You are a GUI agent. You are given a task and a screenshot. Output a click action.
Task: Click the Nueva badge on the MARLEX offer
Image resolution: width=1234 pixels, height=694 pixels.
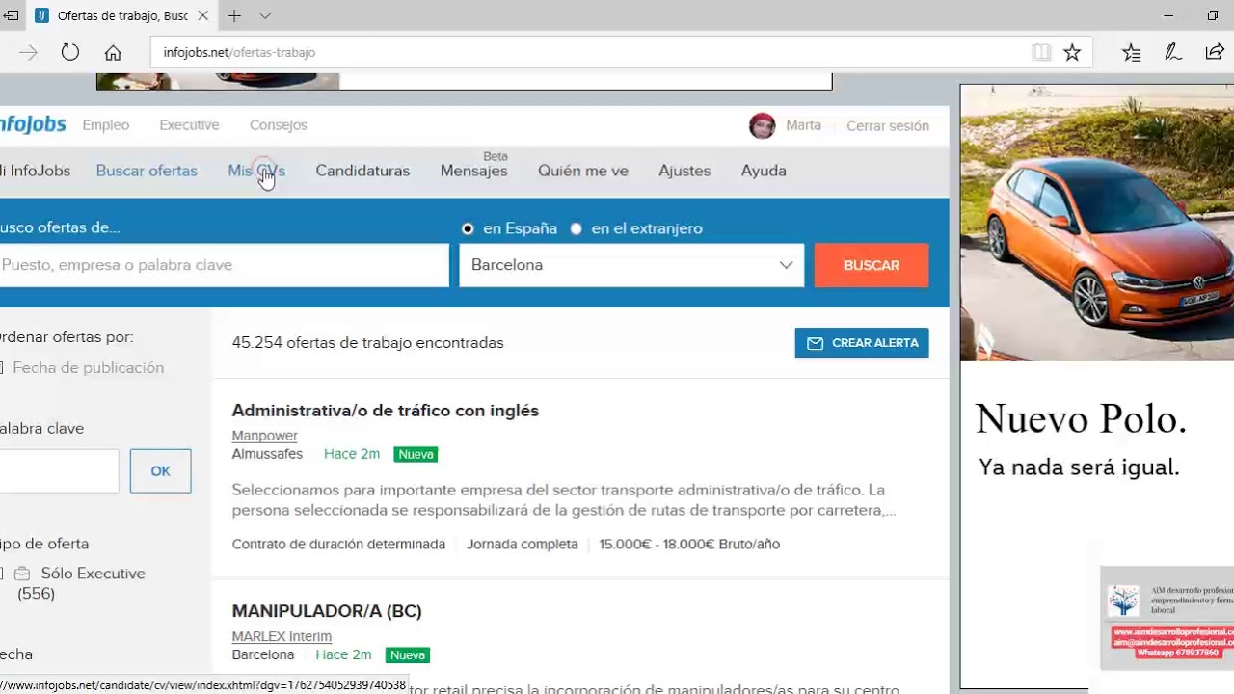(x=408, y=655)
